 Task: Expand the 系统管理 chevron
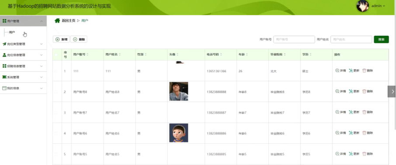click(x=42, y=77)
